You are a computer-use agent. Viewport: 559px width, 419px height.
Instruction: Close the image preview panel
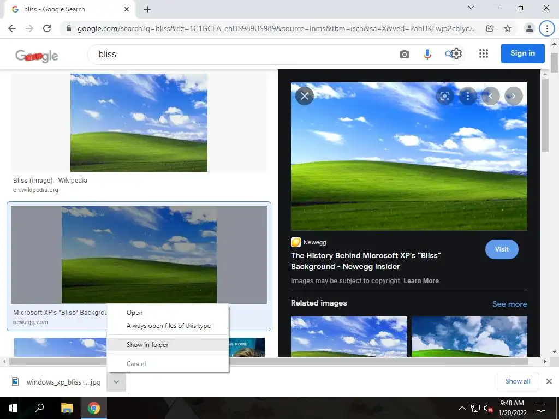[305, 96]
